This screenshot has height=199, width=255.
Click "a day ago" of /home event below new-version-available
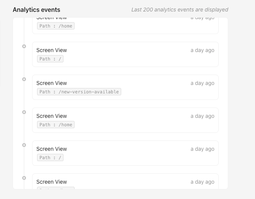pos(202,116)
